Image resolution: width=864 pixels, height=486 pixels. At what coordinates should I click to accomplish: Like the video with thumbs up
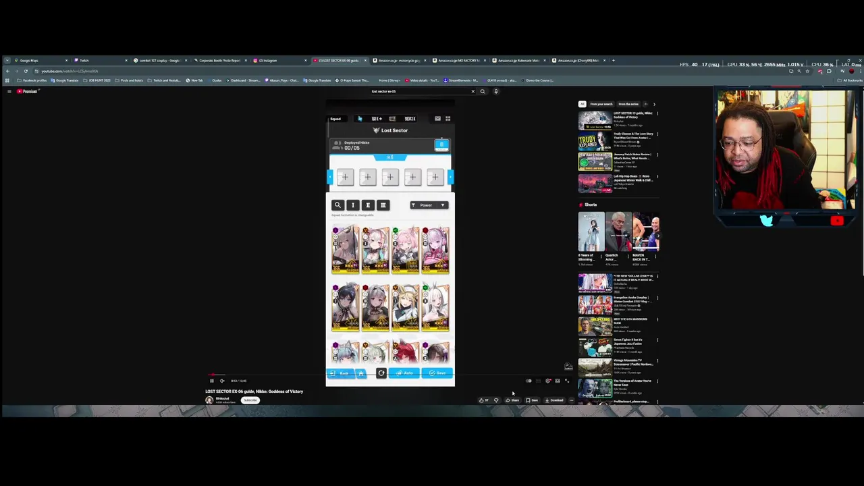[x=483, y=400]
